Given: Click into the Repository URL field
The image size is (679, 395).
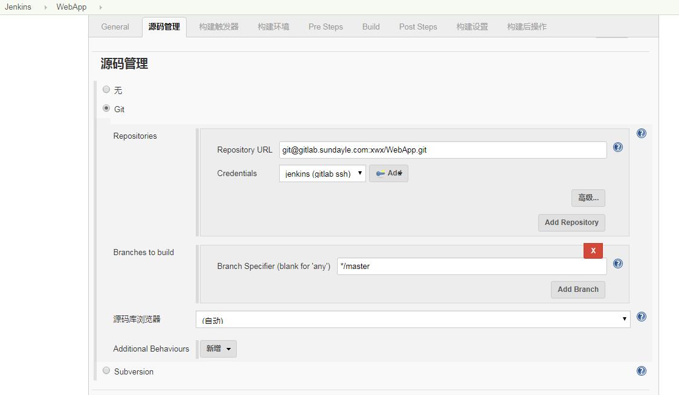Looking at the screenshot, I should tap(442, 150).
